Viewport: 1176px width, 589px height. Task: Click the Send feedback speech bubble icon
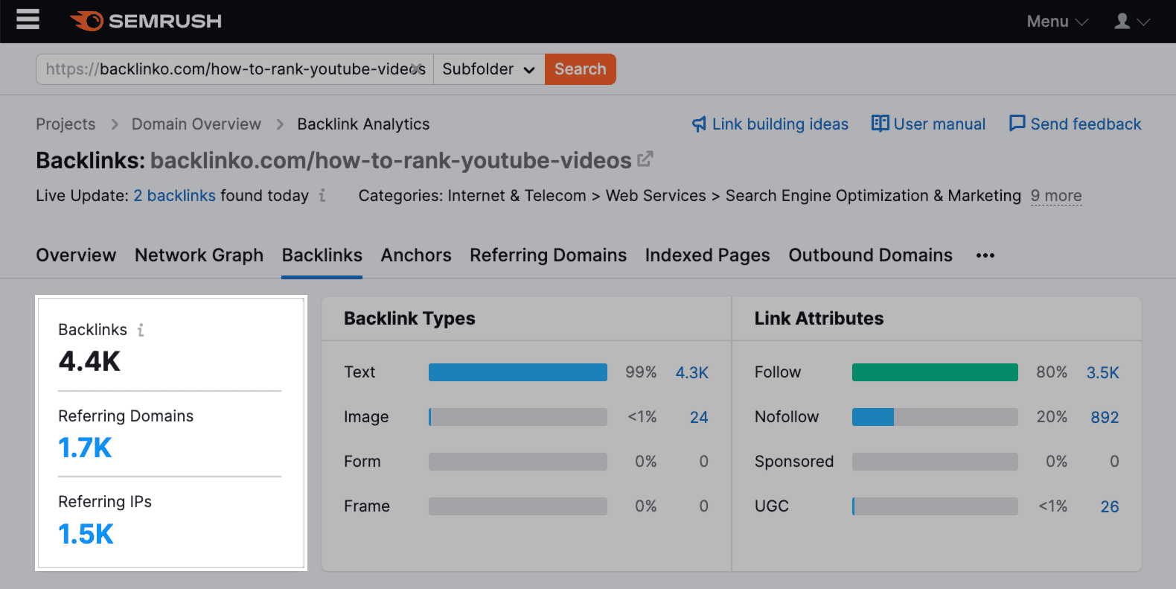1017,124
